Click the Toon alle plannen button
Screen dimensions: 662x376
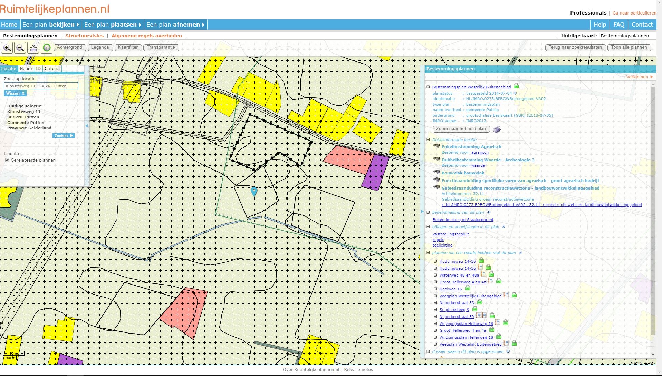coord(629,47)
